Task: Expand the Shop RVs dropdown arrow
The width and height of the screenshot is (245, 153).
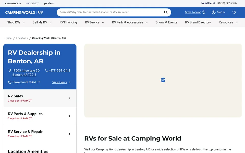Action: coord(23,23)
